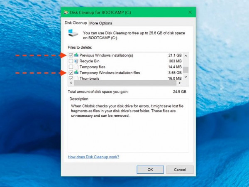Switch to the More Options tab
The image size is (249, 187).
[100, 23]
